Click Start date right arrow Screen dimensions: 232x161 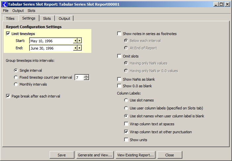[79, 41]
